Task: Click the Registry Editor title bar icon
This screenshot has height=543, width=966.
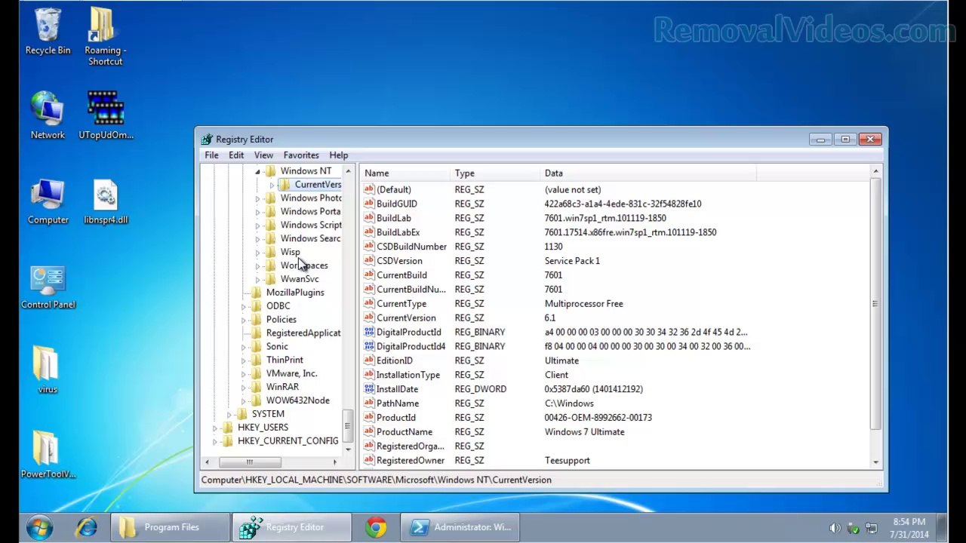Action: click(207, 140)
